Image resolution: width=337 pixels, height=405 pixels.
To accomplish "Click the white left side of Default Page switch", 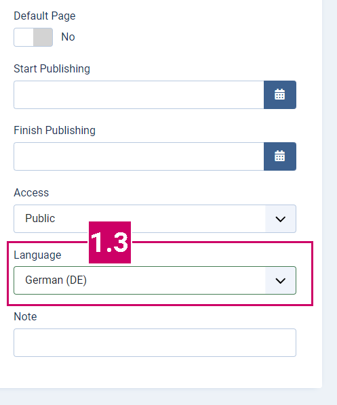I will click(24, 37).
